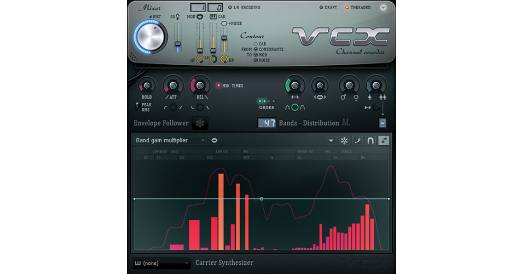Click the REL release knob
This screenshot has width=521, height=274.
tap(200, 85)
